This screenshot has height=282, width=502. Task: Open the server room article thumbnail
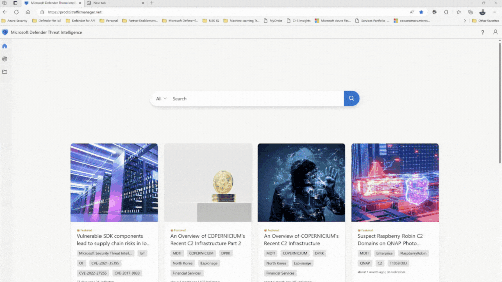114,182
